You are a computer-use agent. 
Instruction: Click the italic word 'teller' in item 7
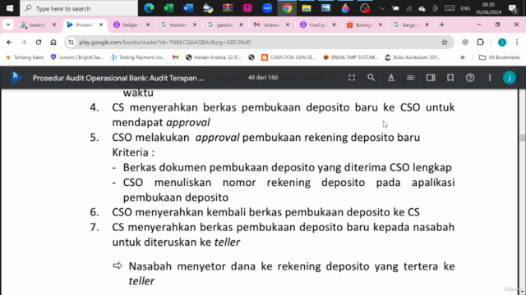coord(227,243)
